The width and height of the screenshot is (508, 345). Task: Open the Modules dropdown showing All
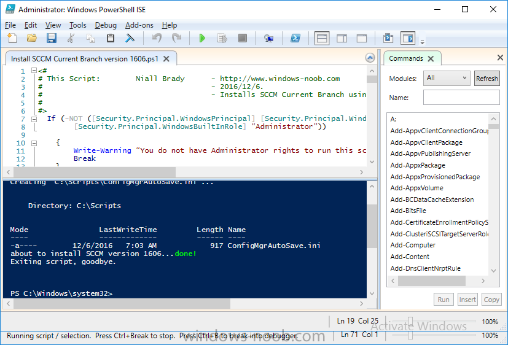[x=447, y=78]
